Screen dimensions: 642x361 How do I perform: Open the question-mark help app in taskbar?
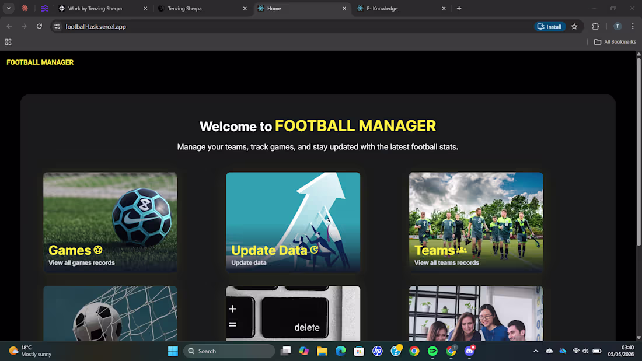(x=396, y=351)
